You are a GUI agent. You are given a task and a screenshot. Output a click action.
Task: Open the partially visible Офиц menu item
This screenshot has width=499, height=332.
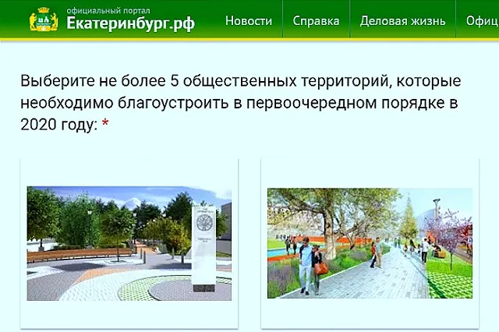[482, 21]
